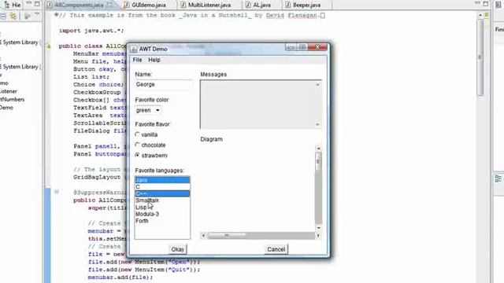The image size is (504, 283).
Task: Click the Diagram vertical scrollbar thumb
Action: (x=318, y=162)
